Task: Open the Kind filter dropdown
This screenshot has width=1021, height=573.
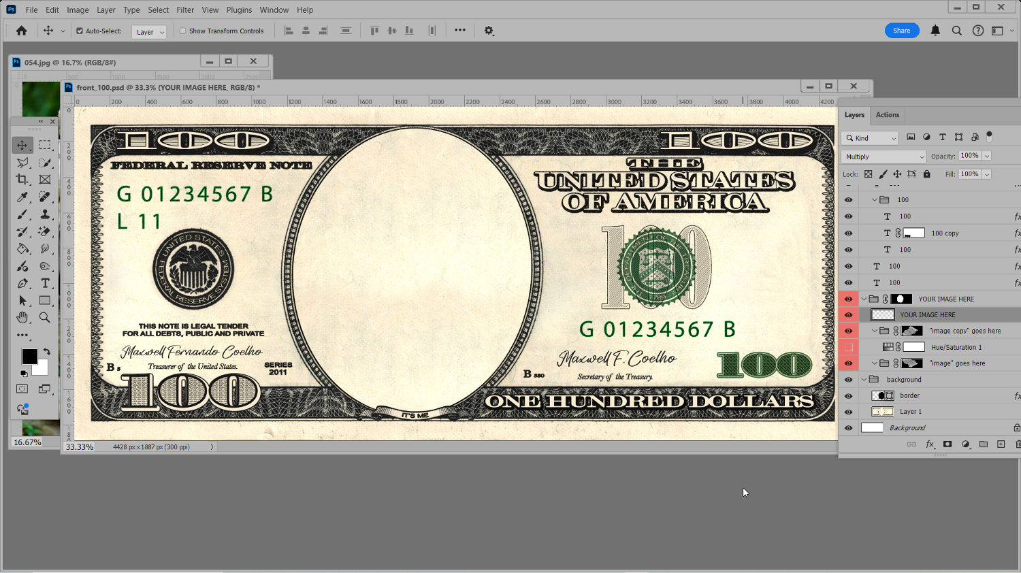Action: click(x=871, y=138)
